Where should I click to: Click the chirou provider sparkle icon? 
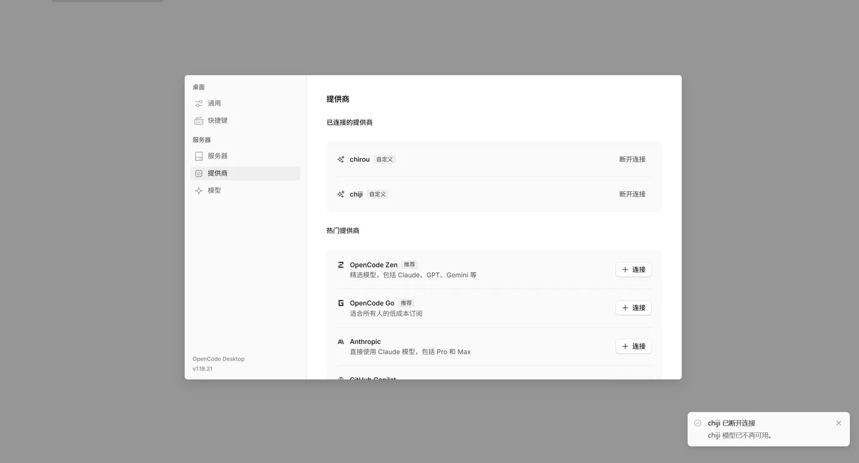(341, 159)
